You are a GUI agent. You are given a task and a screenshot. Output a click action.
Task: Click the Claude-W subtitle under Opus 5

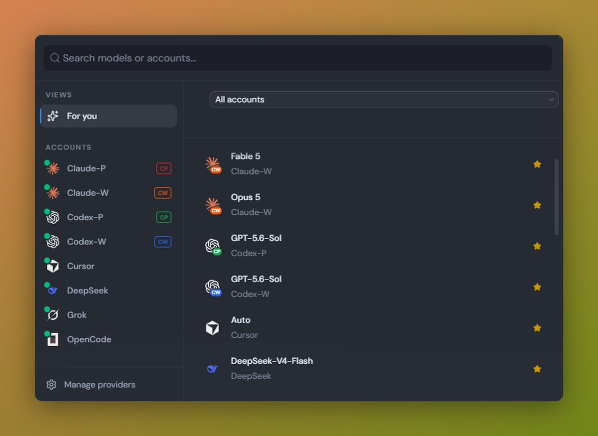[x=251, y=212]
